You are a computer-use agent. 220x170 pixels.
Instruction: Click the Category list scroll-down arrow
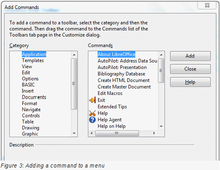pyautogui.click(x=74, y=133)
